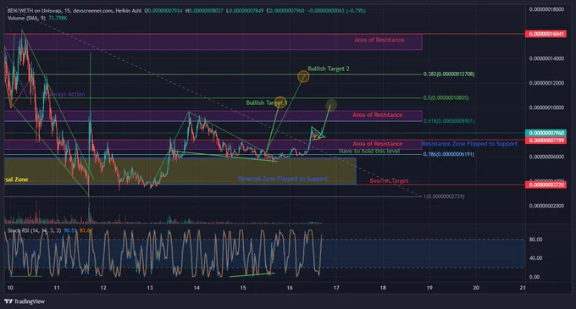Select the Bullish Target 2 text annotation
Image resolution: width=576 pixels, height=309 pixels.
329,69
